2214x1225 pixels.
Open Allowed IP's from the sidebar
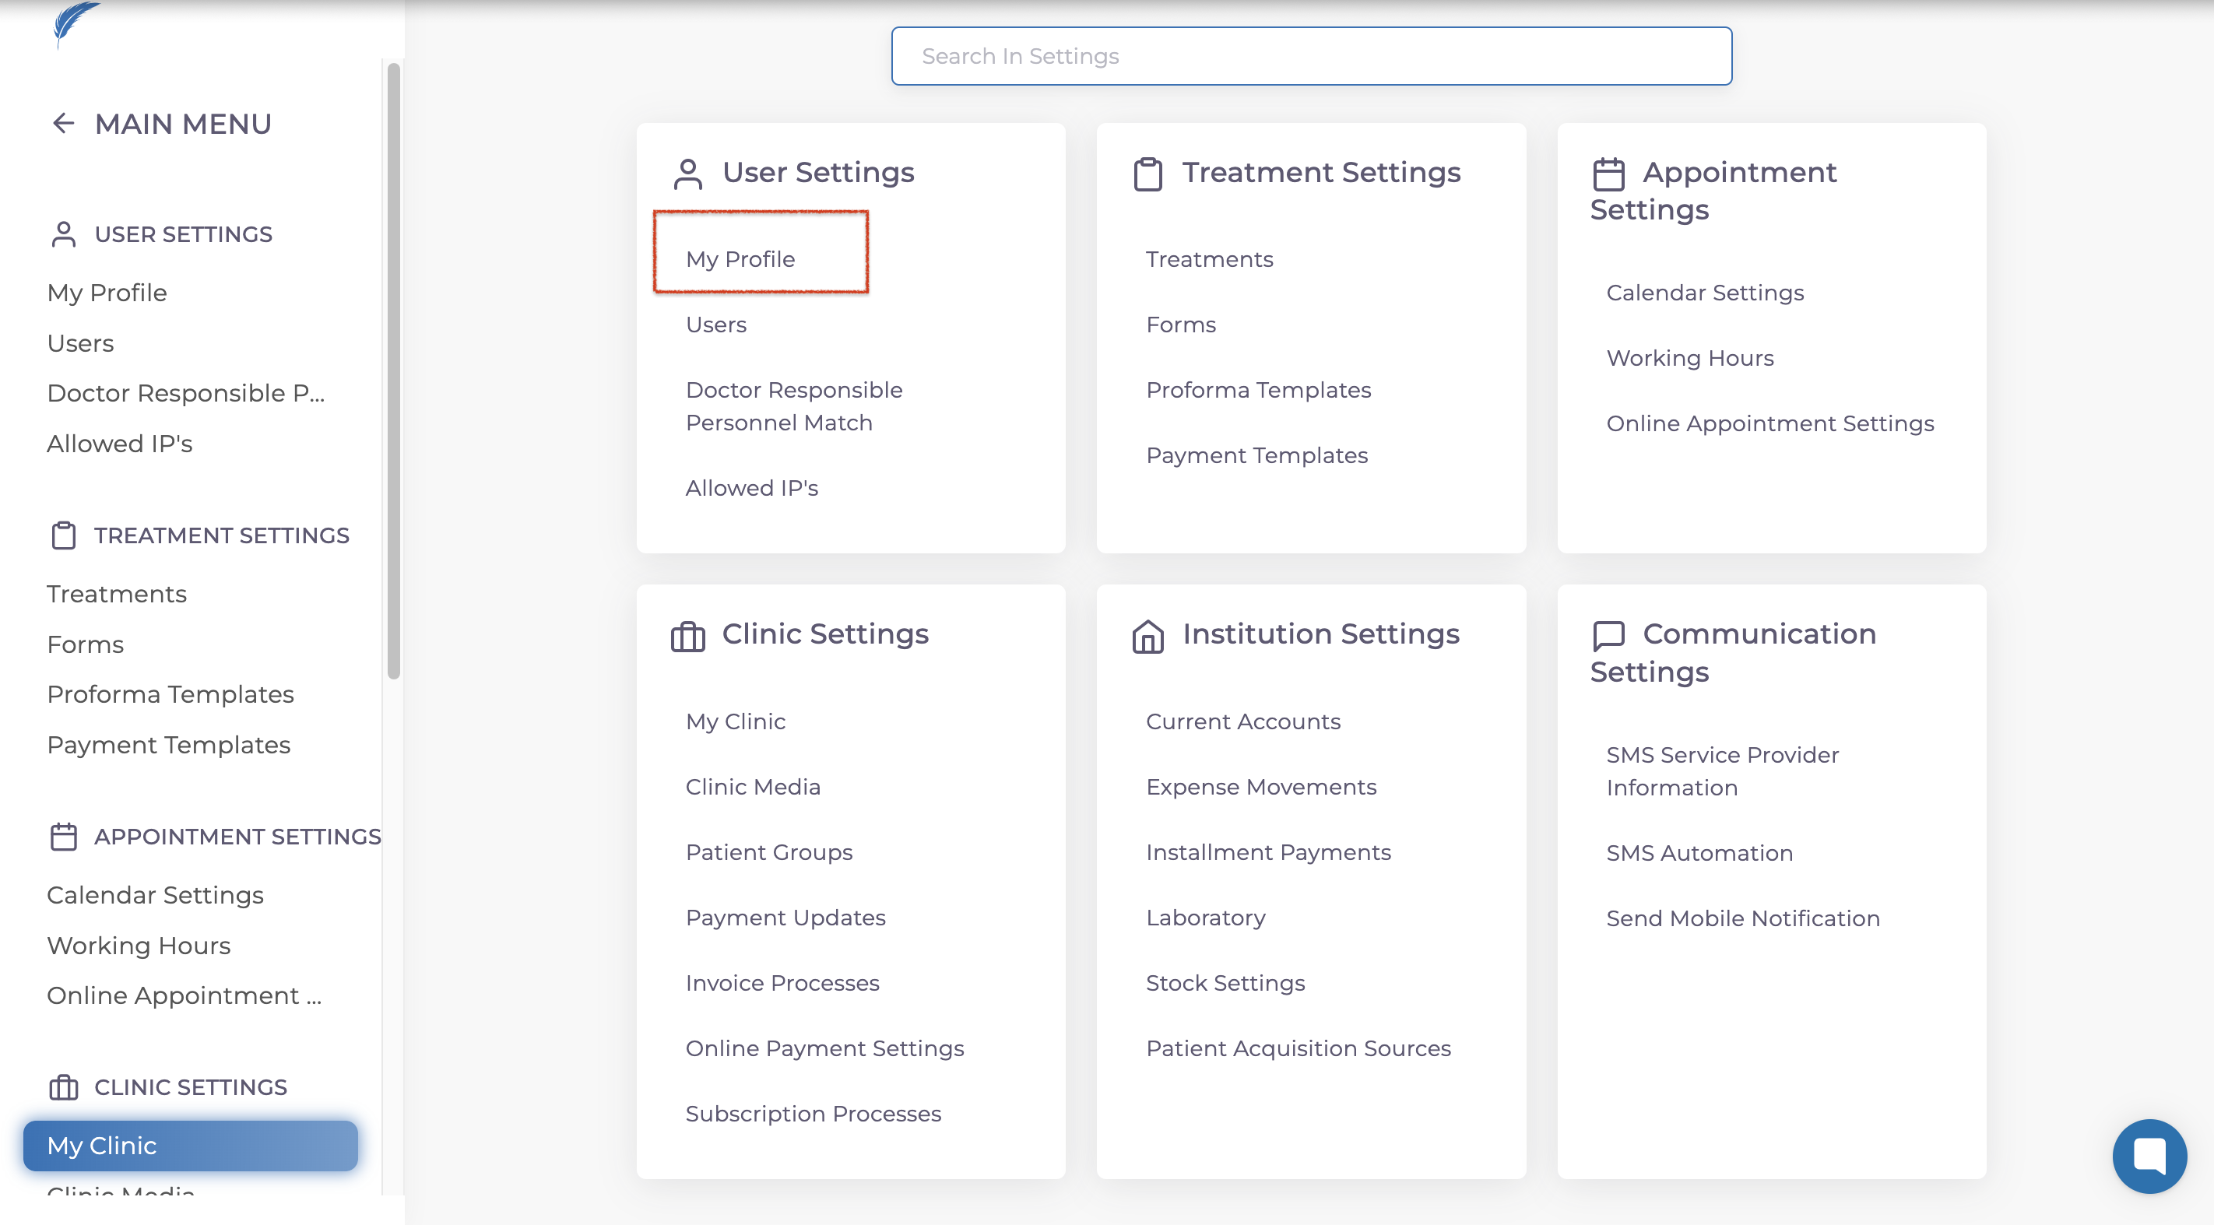(119, 444)
